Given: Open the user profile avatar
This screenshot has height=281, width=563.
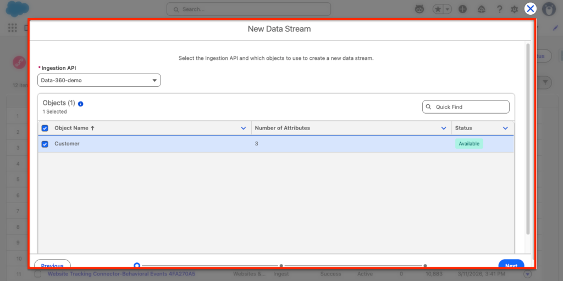Looking at the screenshot, I should 548,9.
